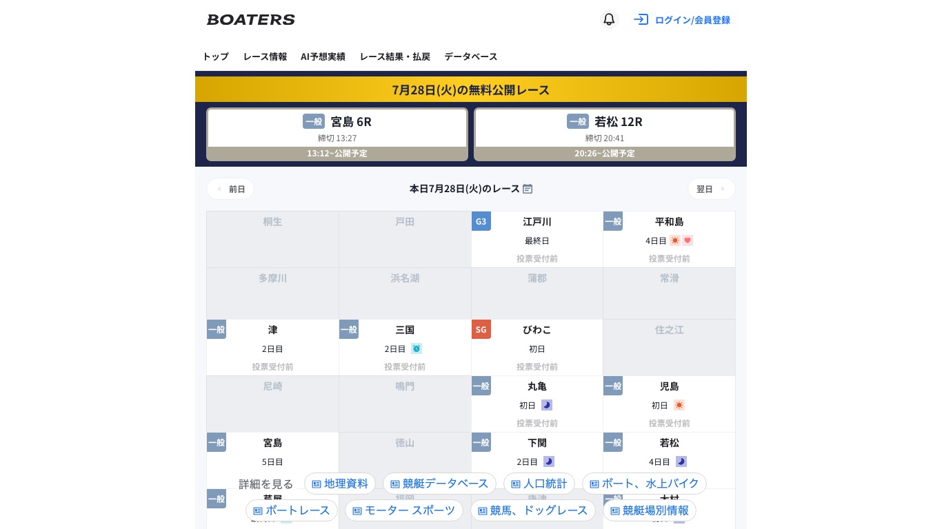Screen dimensions: 942x529
Task: Click the BOATERS logo
Action: pyautogui.click(x=251, y=19)
